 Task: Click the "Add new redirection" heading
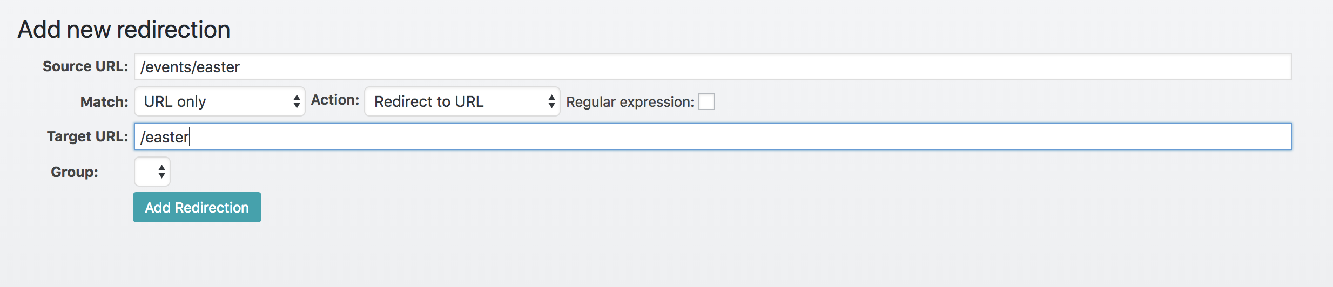124,29
